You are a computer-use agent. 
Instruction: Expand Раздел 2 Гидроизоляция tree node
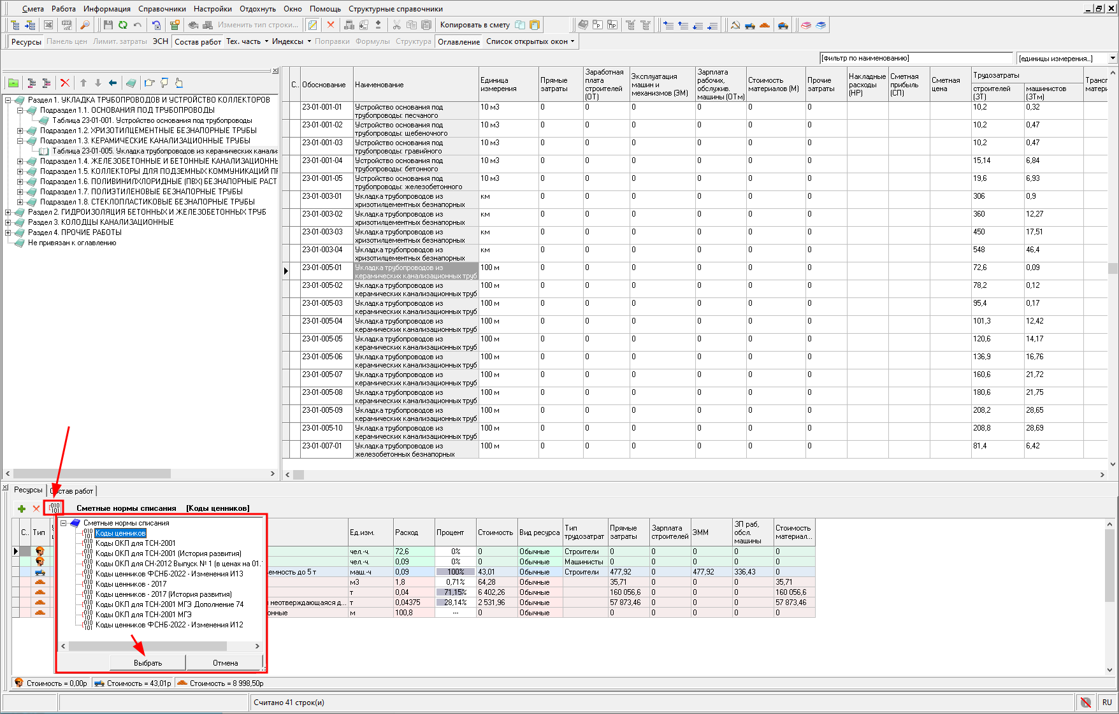tap(8, 212)
